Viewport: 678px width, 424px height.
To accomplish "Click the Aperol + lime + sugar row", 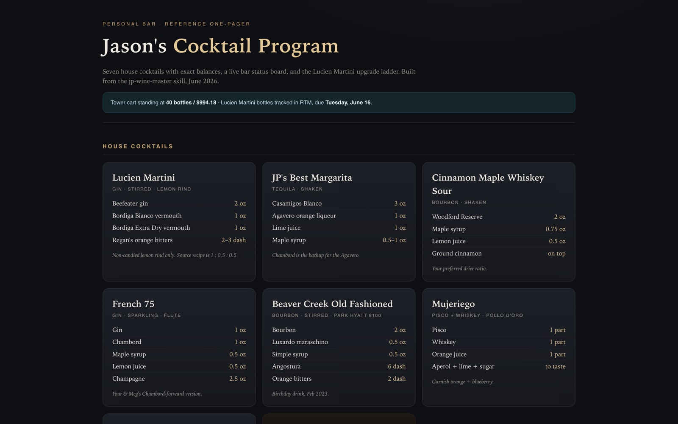I will (499, 366).
